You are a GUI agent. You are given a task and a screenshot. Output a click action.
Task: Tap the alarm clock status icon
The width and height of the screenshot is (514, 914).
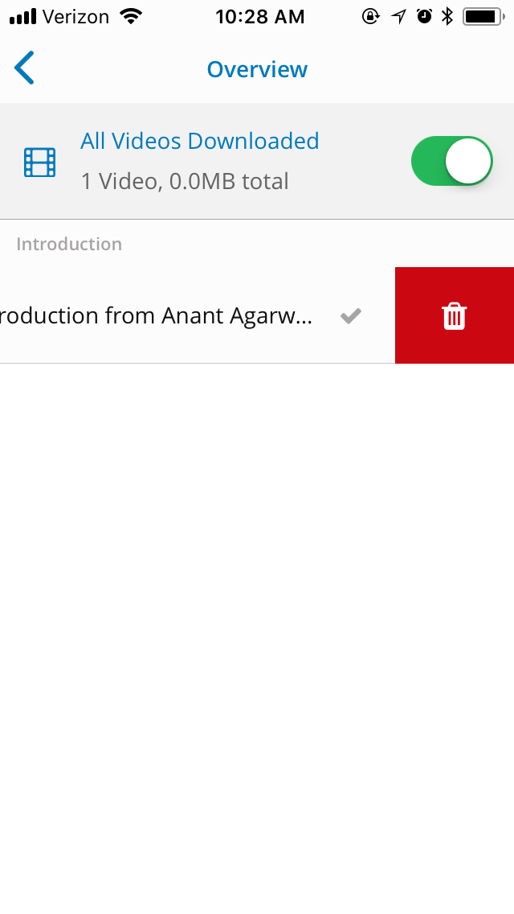pos(424,16)
